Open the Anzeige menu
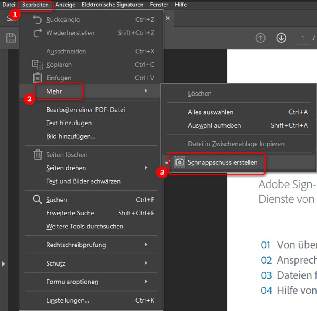The height and width of the screenshot is (311, 317). tap(65, 5)
